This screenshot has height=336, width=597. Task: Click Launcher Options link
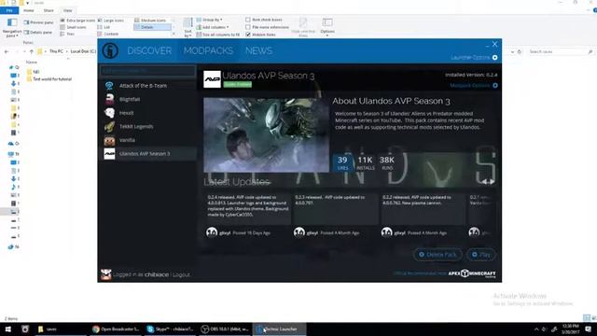click(x=470, y=58)
